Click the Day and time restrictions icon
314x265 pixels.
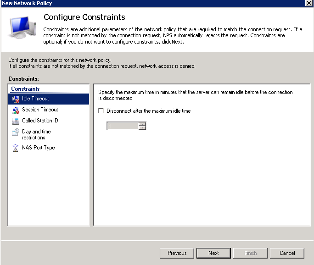click(x=16, y=132)
